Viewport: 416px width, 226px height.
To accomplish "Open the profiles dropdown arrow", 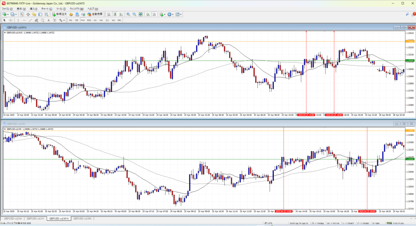I will click(17, 14).
